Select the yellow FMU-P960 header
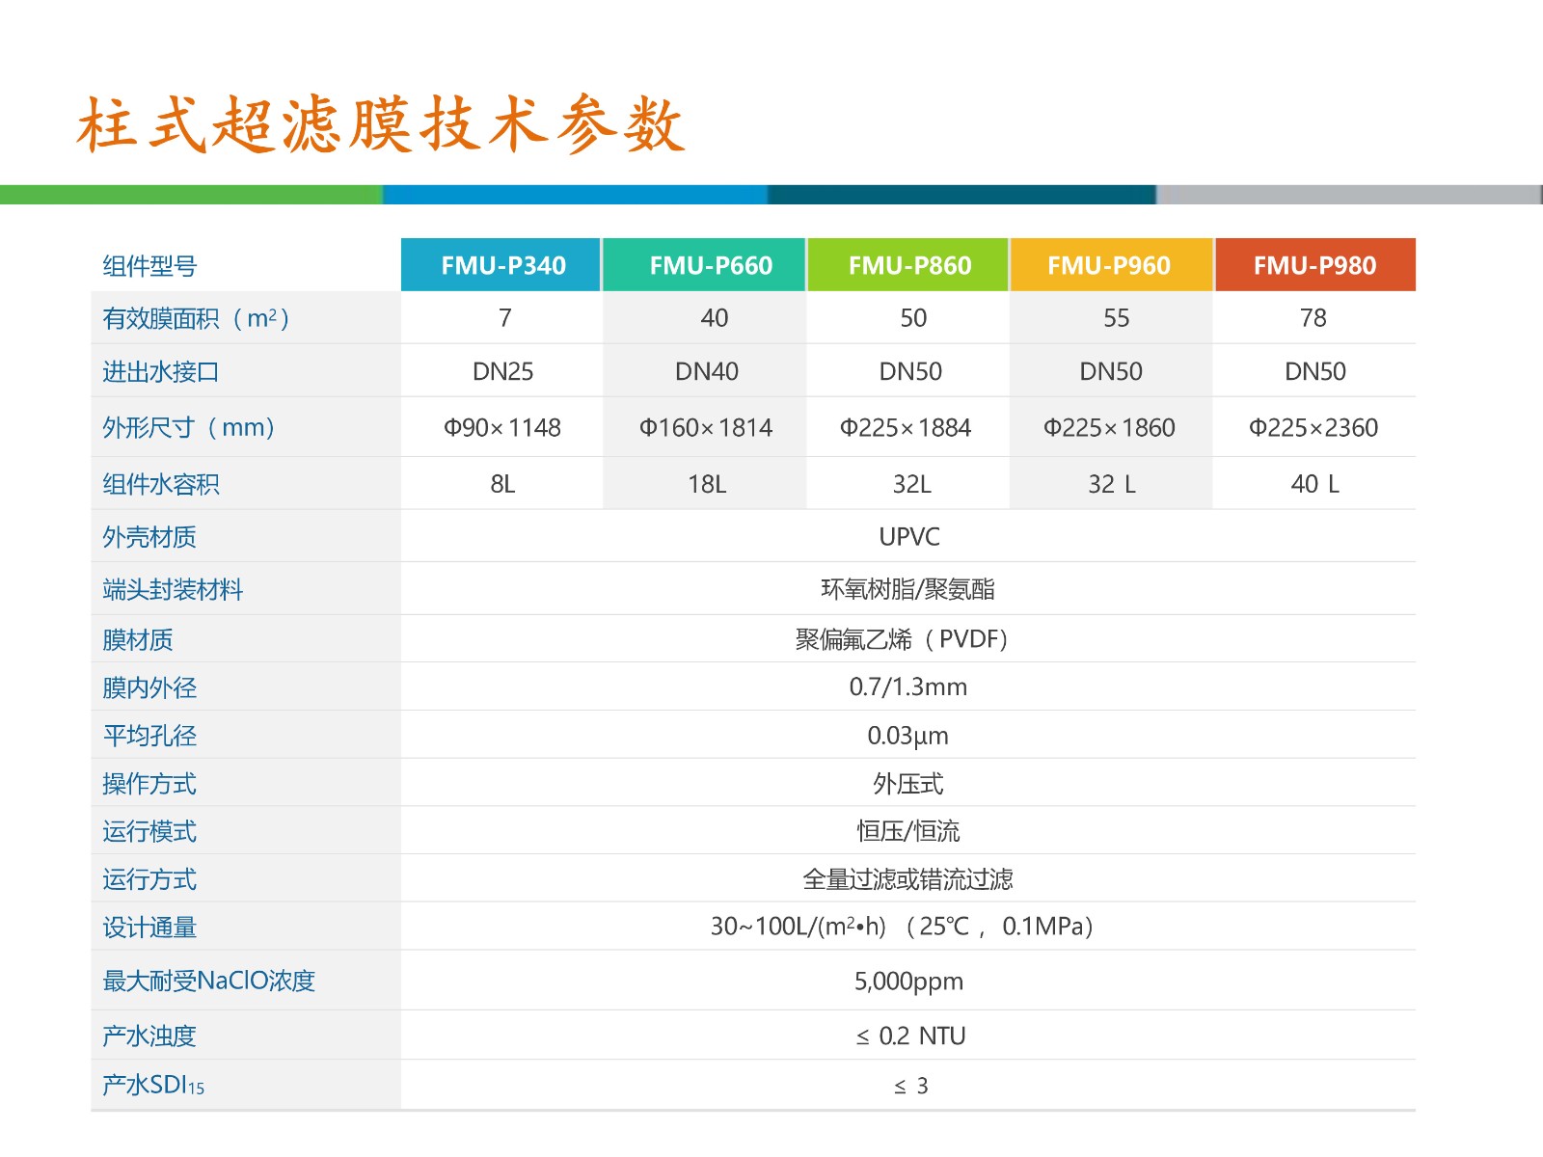Screen dimensions: 1543x1157 point(1109,265)
